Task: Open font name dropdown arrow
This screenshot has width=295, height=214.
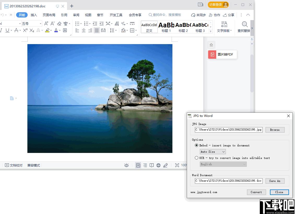Action: [20, 23]
